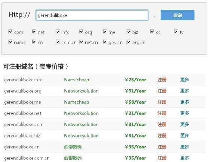Toggle the net checkbox

(x=34, y=32)
